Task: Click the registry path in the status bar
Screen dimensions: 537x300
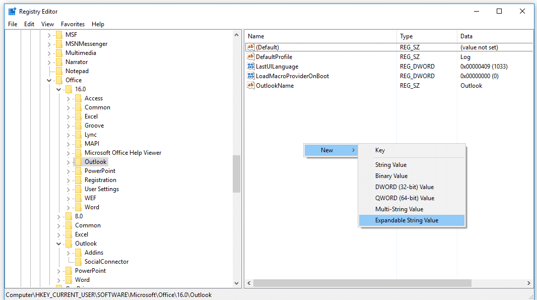Action: tap(109, 295)
